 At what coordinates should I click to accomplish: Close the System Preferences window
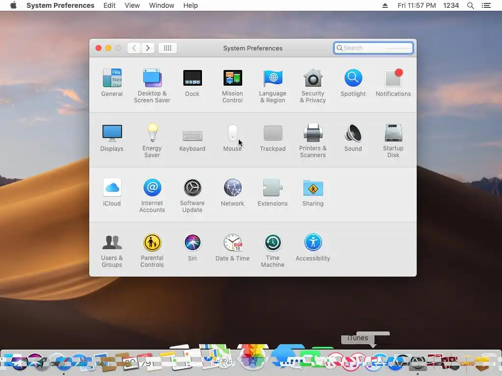99,48
